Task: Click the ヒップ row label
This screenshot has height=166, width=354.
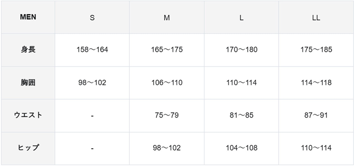Action: [28, 148]
